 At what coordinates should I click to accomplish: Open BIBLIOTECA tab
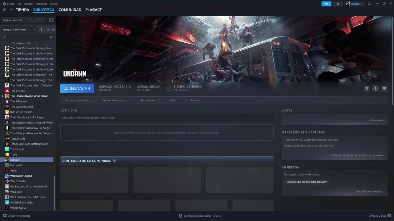click(44, 10)
